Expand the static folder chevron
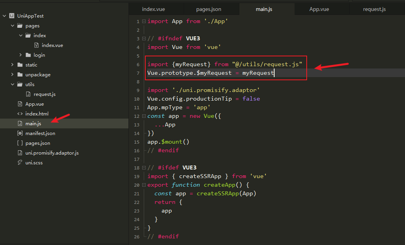Screen dimensions: 405x245 pyautogui.click(x=13, y=65)
